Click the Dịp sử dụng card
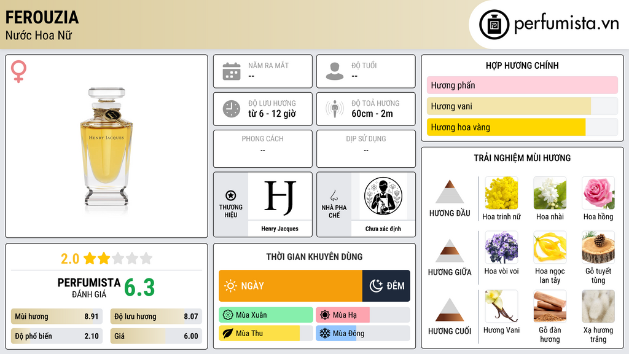 pos(366,149)
